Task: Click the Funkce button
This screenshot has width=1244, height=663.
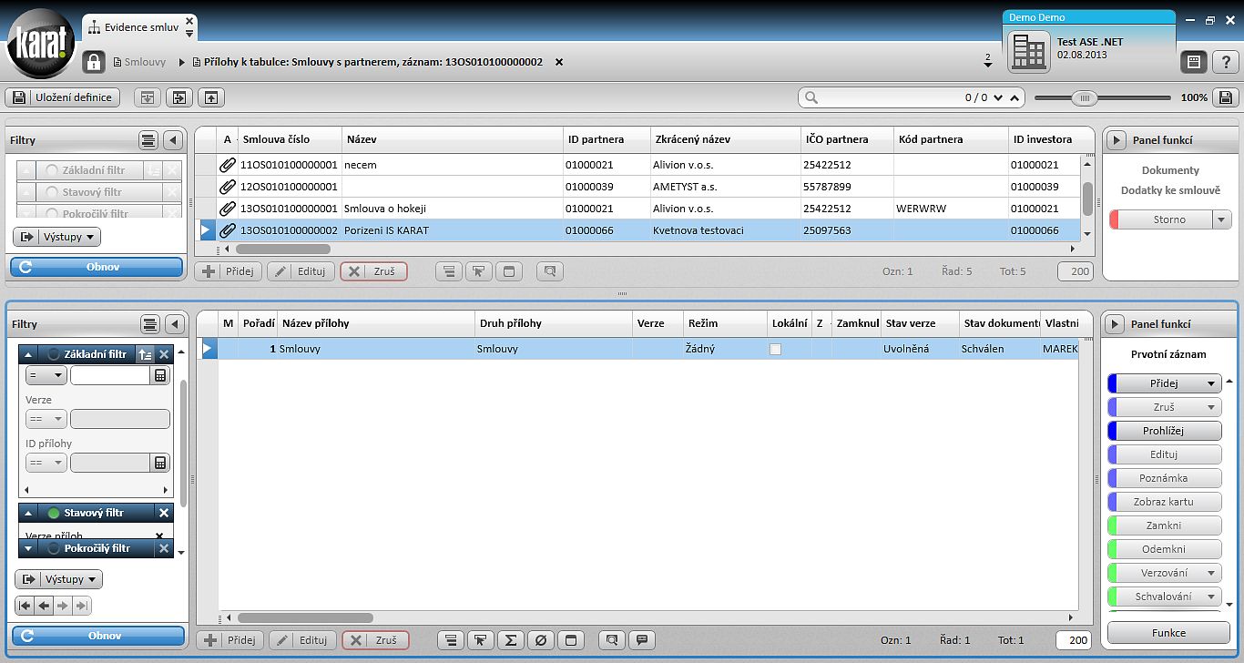Action: coord(1168,633)
